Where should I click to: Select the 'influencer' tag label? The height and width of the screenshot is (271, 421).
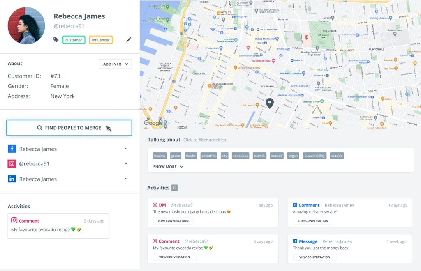point(101,40)
